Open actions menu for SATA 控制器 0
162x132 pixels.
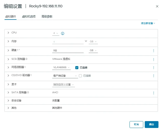[154, 93]
